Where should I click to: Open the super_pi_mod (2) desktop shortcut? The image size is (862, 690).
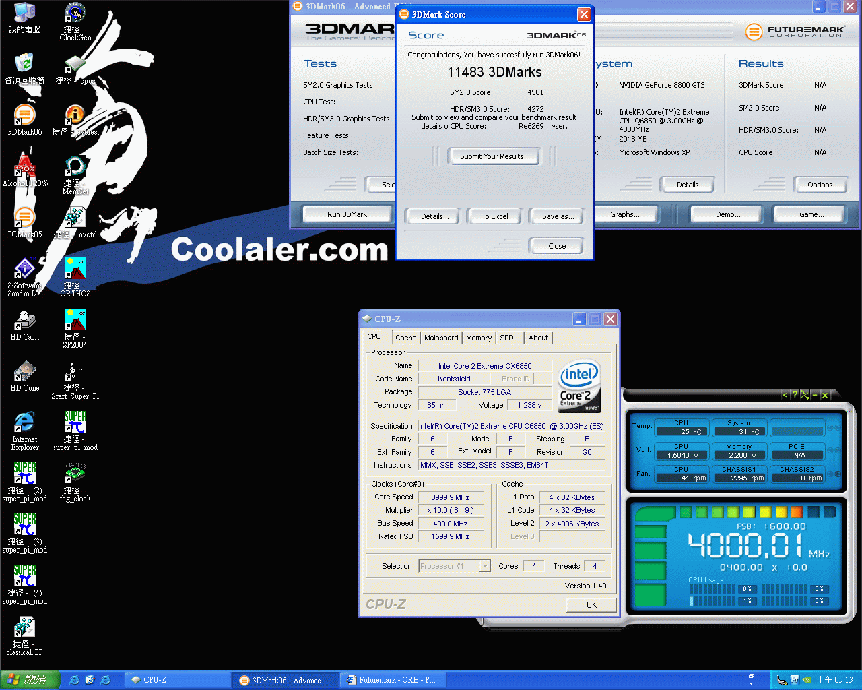tap(25, 482)
